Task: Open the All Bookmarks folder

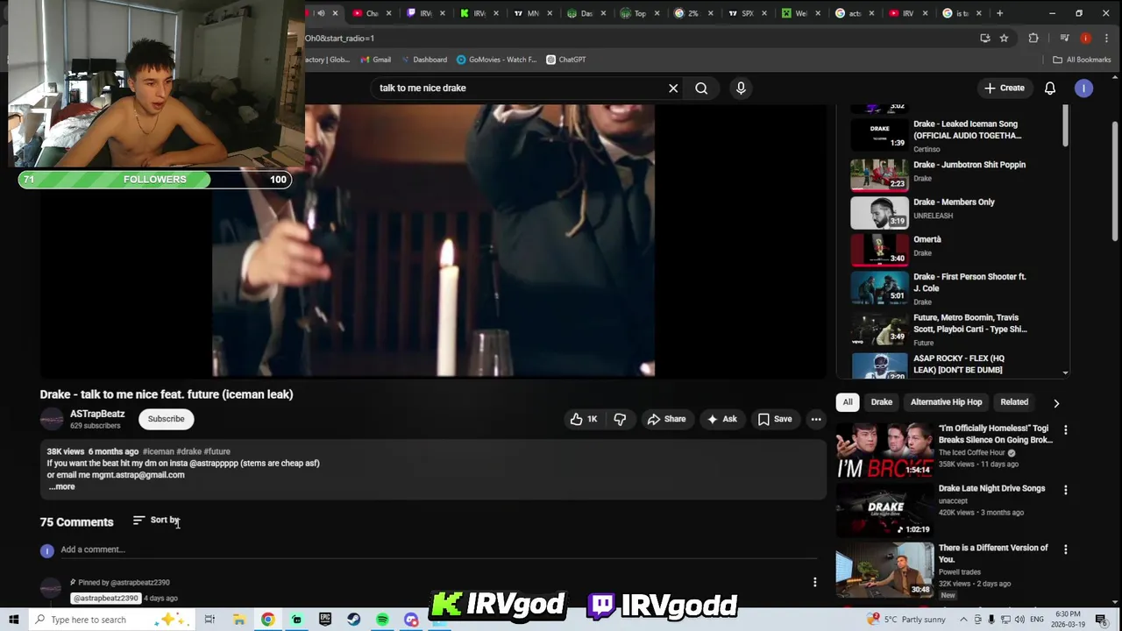Action: point(1082,60)
